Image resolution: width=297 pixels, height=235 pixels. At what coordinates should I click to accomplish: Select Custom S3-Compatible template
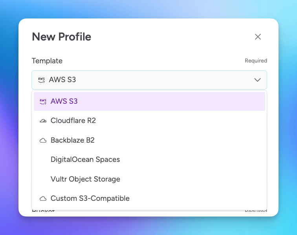tap(149, 198)
